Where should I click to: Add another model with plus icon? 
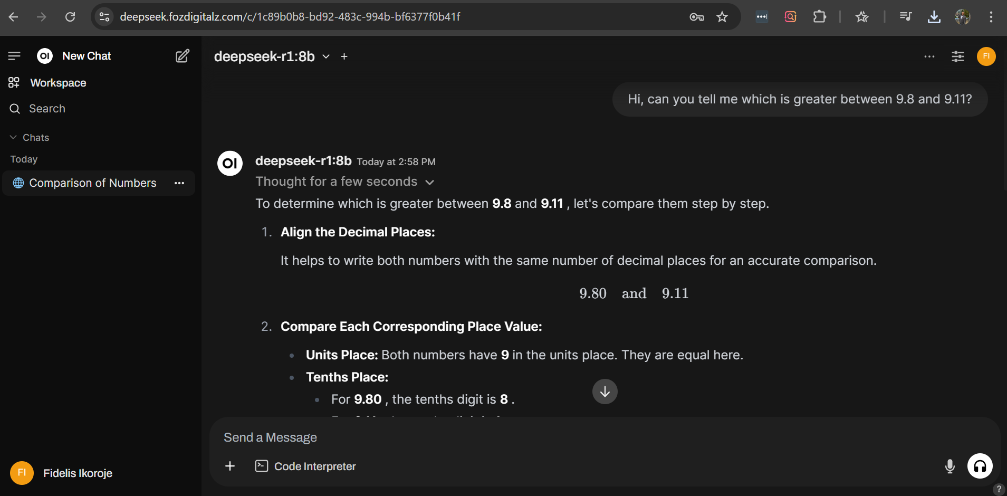pos(344,56)
